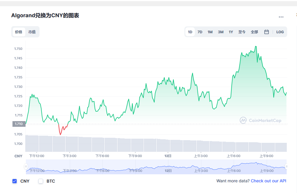297x193 pixels.
Task: Open the three-dot more options menu
Action: [x=281, y=17]
